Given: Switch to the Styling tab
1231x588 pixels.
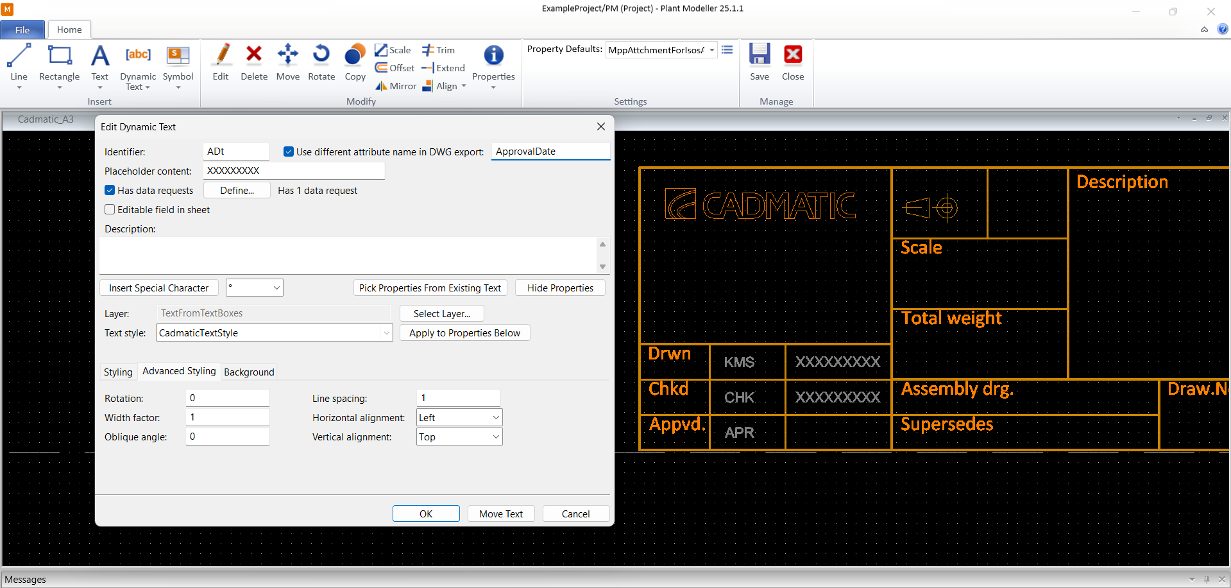Looking at the screenshot, I should pyautogui.click(x=118, y=372).
